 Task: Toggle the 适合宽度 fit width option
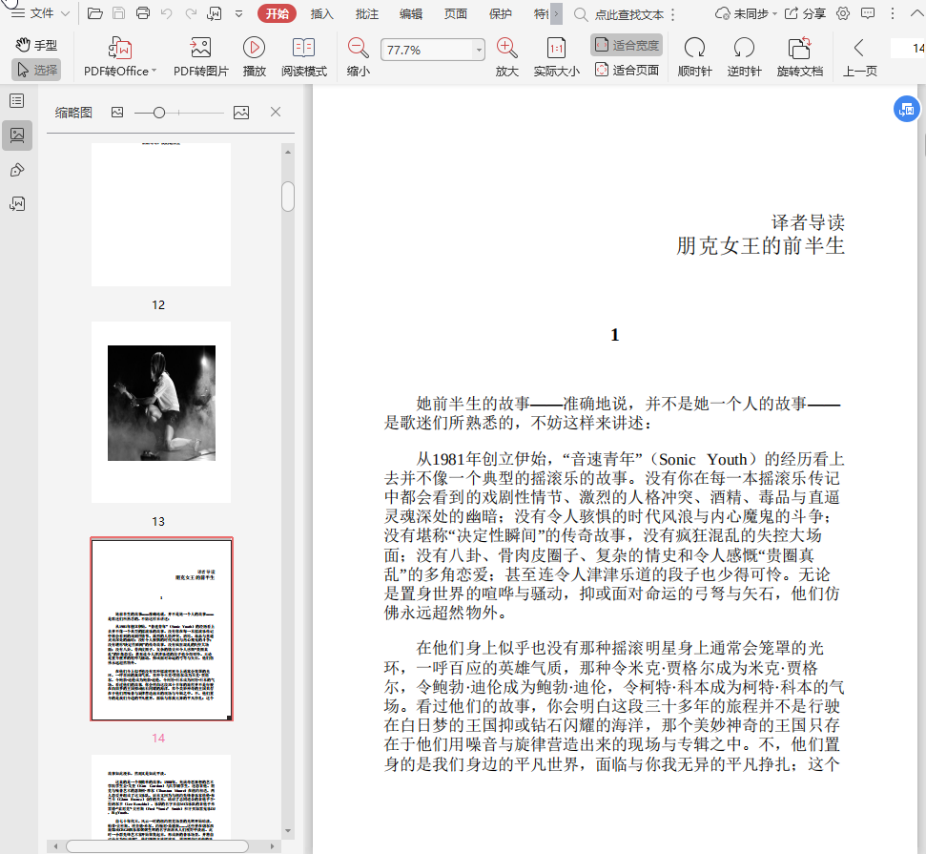pos(626,45)
